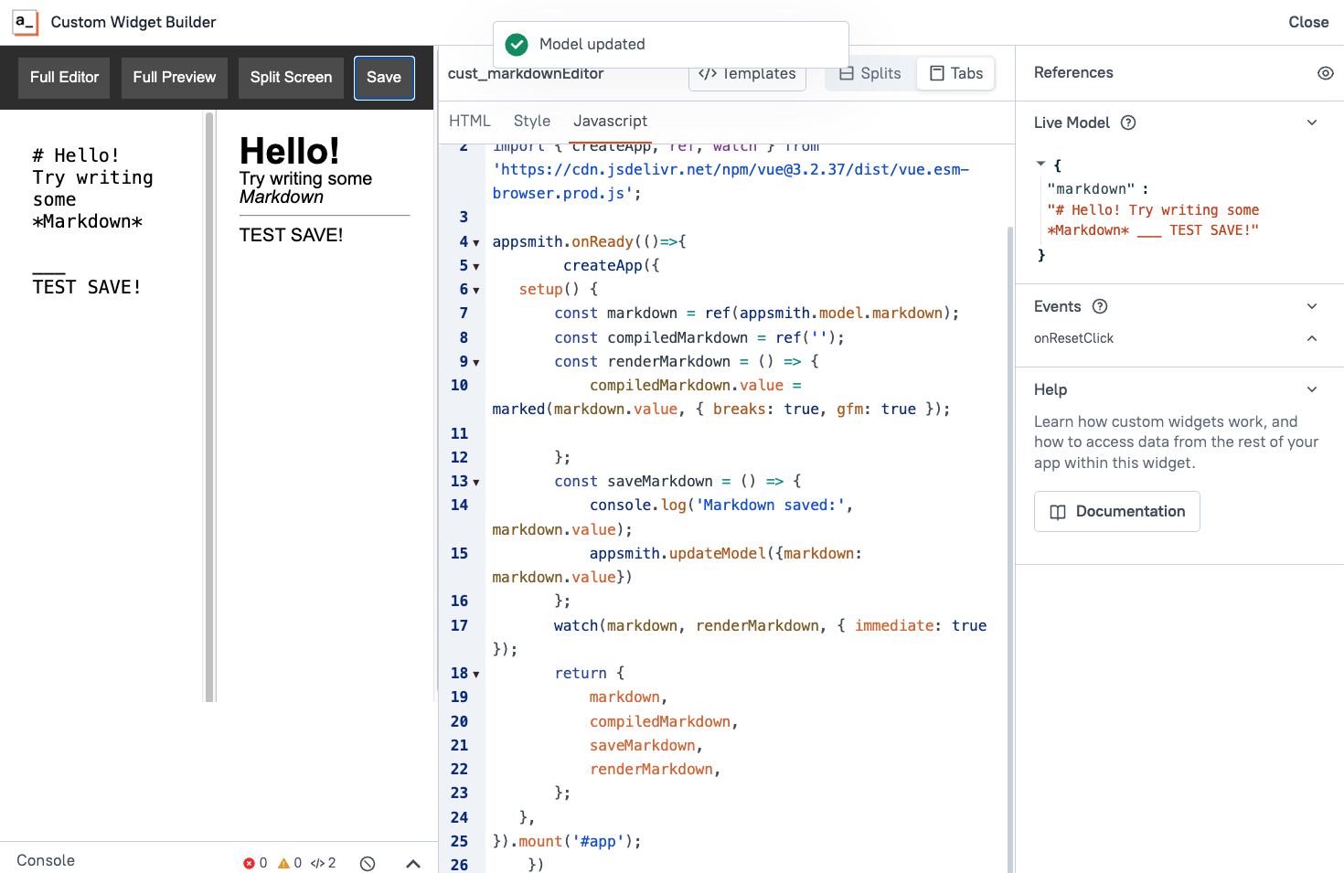1344x873 pixels.
Task: Click the widget preview split scrollbar
Action: coord(209,407)
